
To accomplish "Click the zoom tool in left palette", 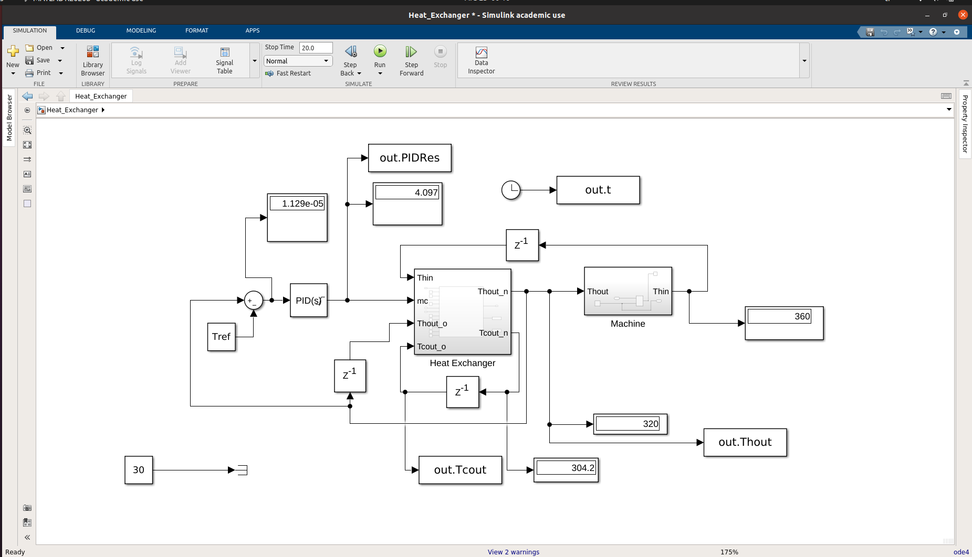I will tap(27, 130).
